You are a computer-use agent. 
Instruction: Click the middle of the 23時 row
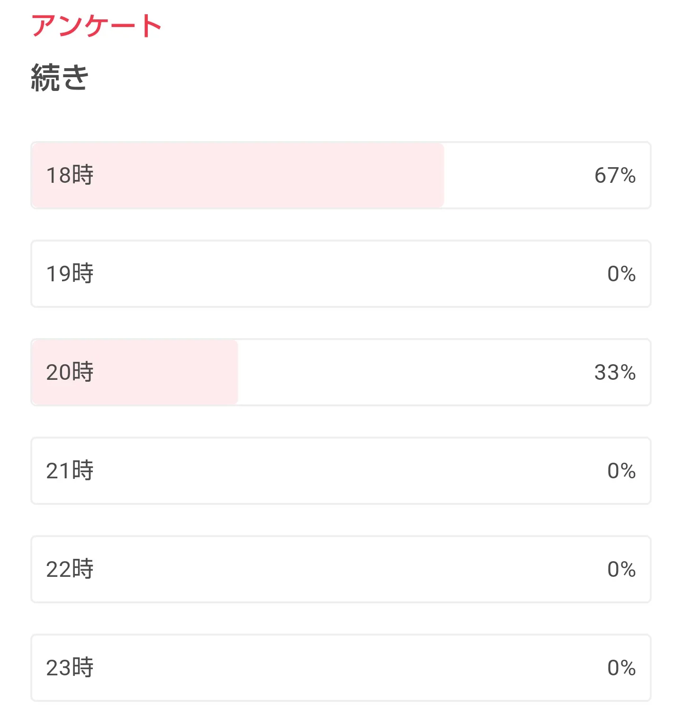[341, 668]
